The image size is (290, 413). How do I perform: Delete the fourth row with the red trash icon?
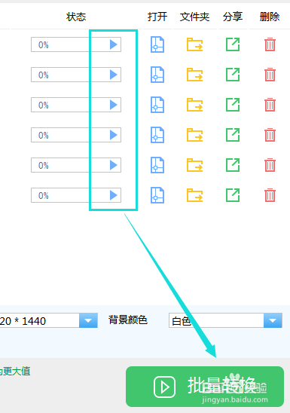tap(270, 135)
